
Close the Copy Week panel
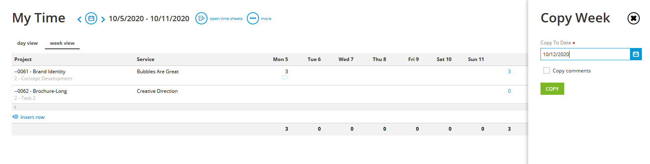[633, 18]
